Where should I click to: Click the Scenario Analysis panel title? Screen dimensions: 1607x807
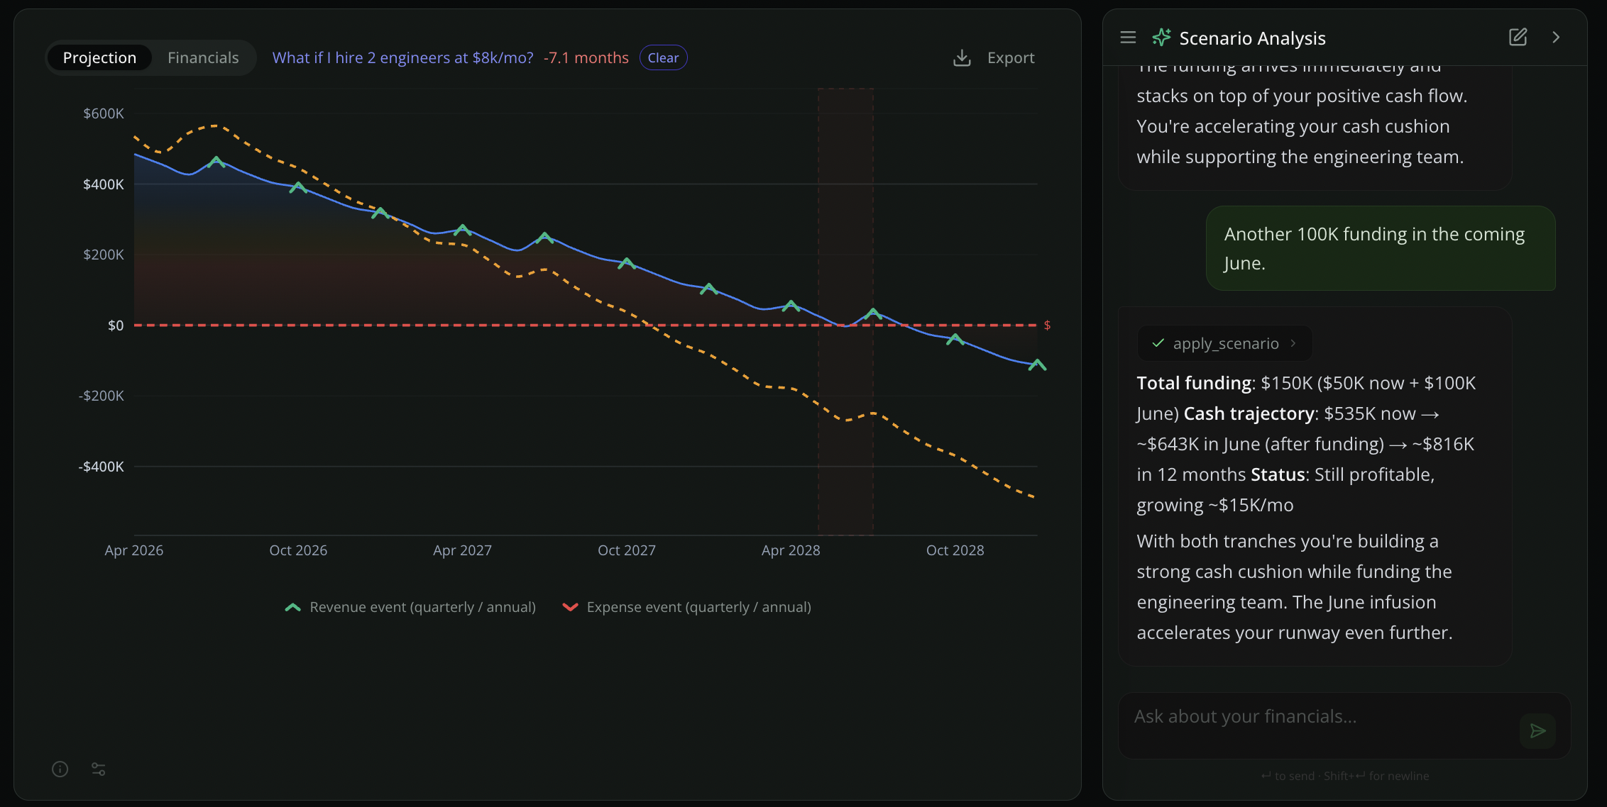tap(1252, 38)
